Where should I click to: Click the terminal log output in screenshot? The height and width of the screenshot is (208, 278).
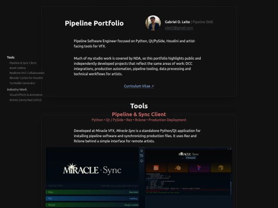coord(188,184)
